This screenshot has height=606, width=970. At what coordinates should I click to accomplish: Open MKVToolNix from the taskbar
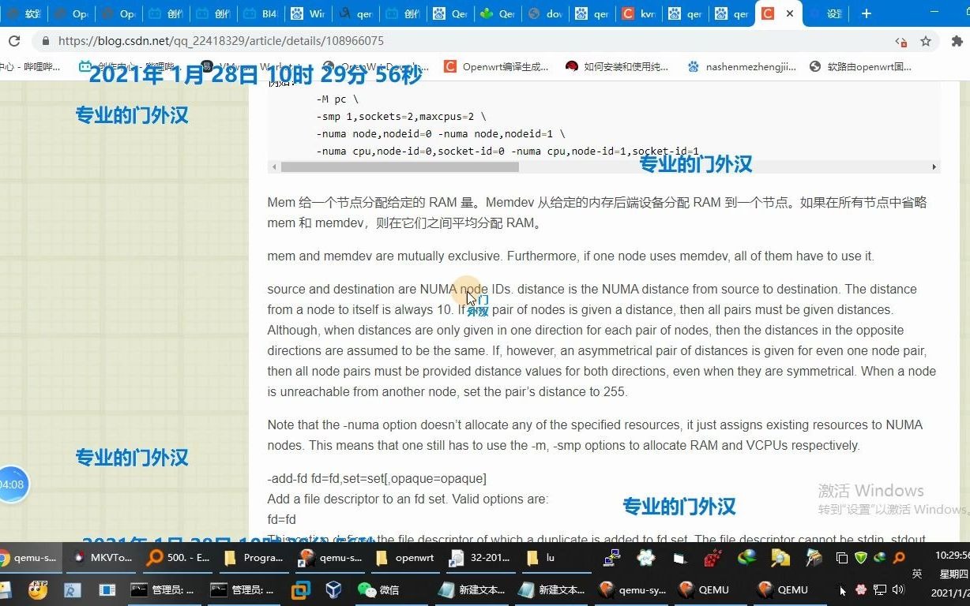[103, 558]
